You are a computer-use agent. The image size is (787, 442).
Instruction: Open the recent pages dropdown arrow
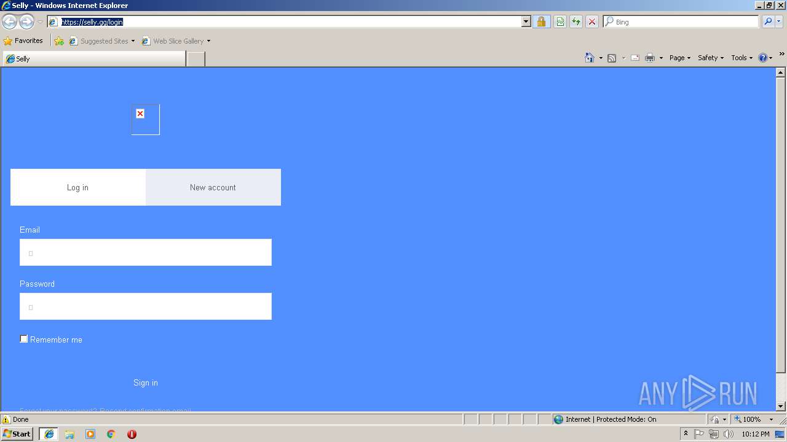pos(40,22)
